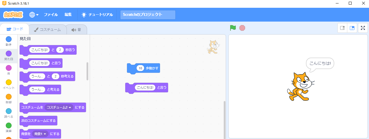Click the 見た目 palette heading
The height and width of the screenshot is (139, 369).
point(25,39)
